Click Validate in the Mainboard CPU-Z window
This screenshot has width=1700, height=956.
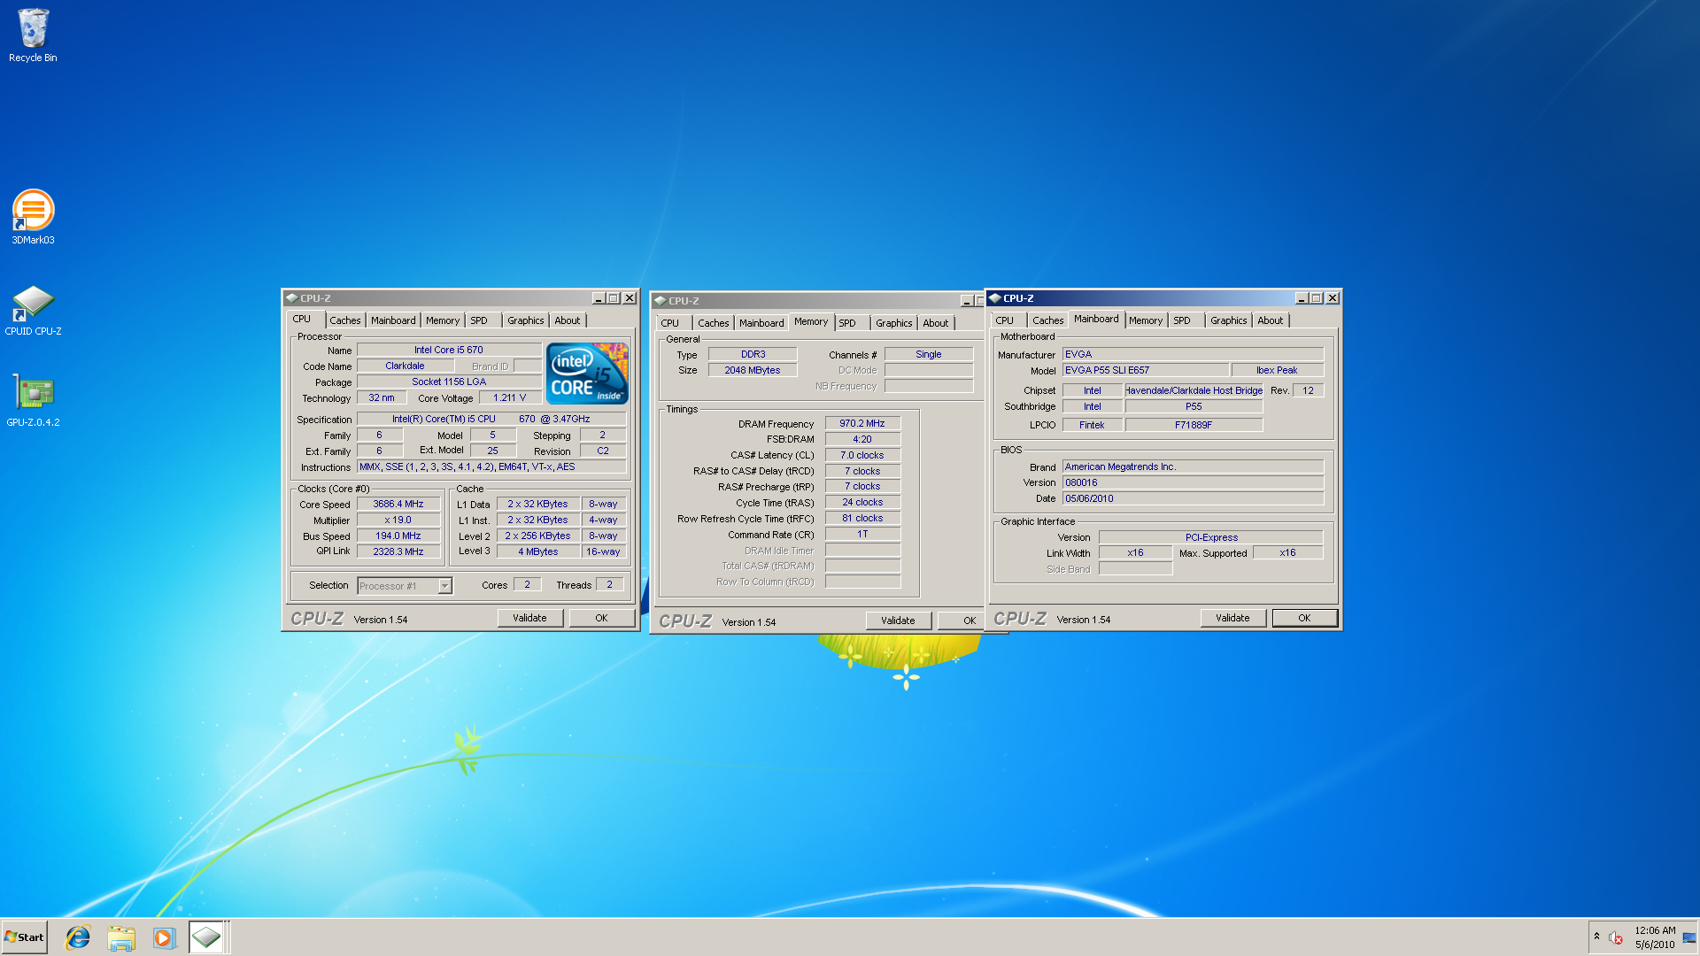point(1232,618)
